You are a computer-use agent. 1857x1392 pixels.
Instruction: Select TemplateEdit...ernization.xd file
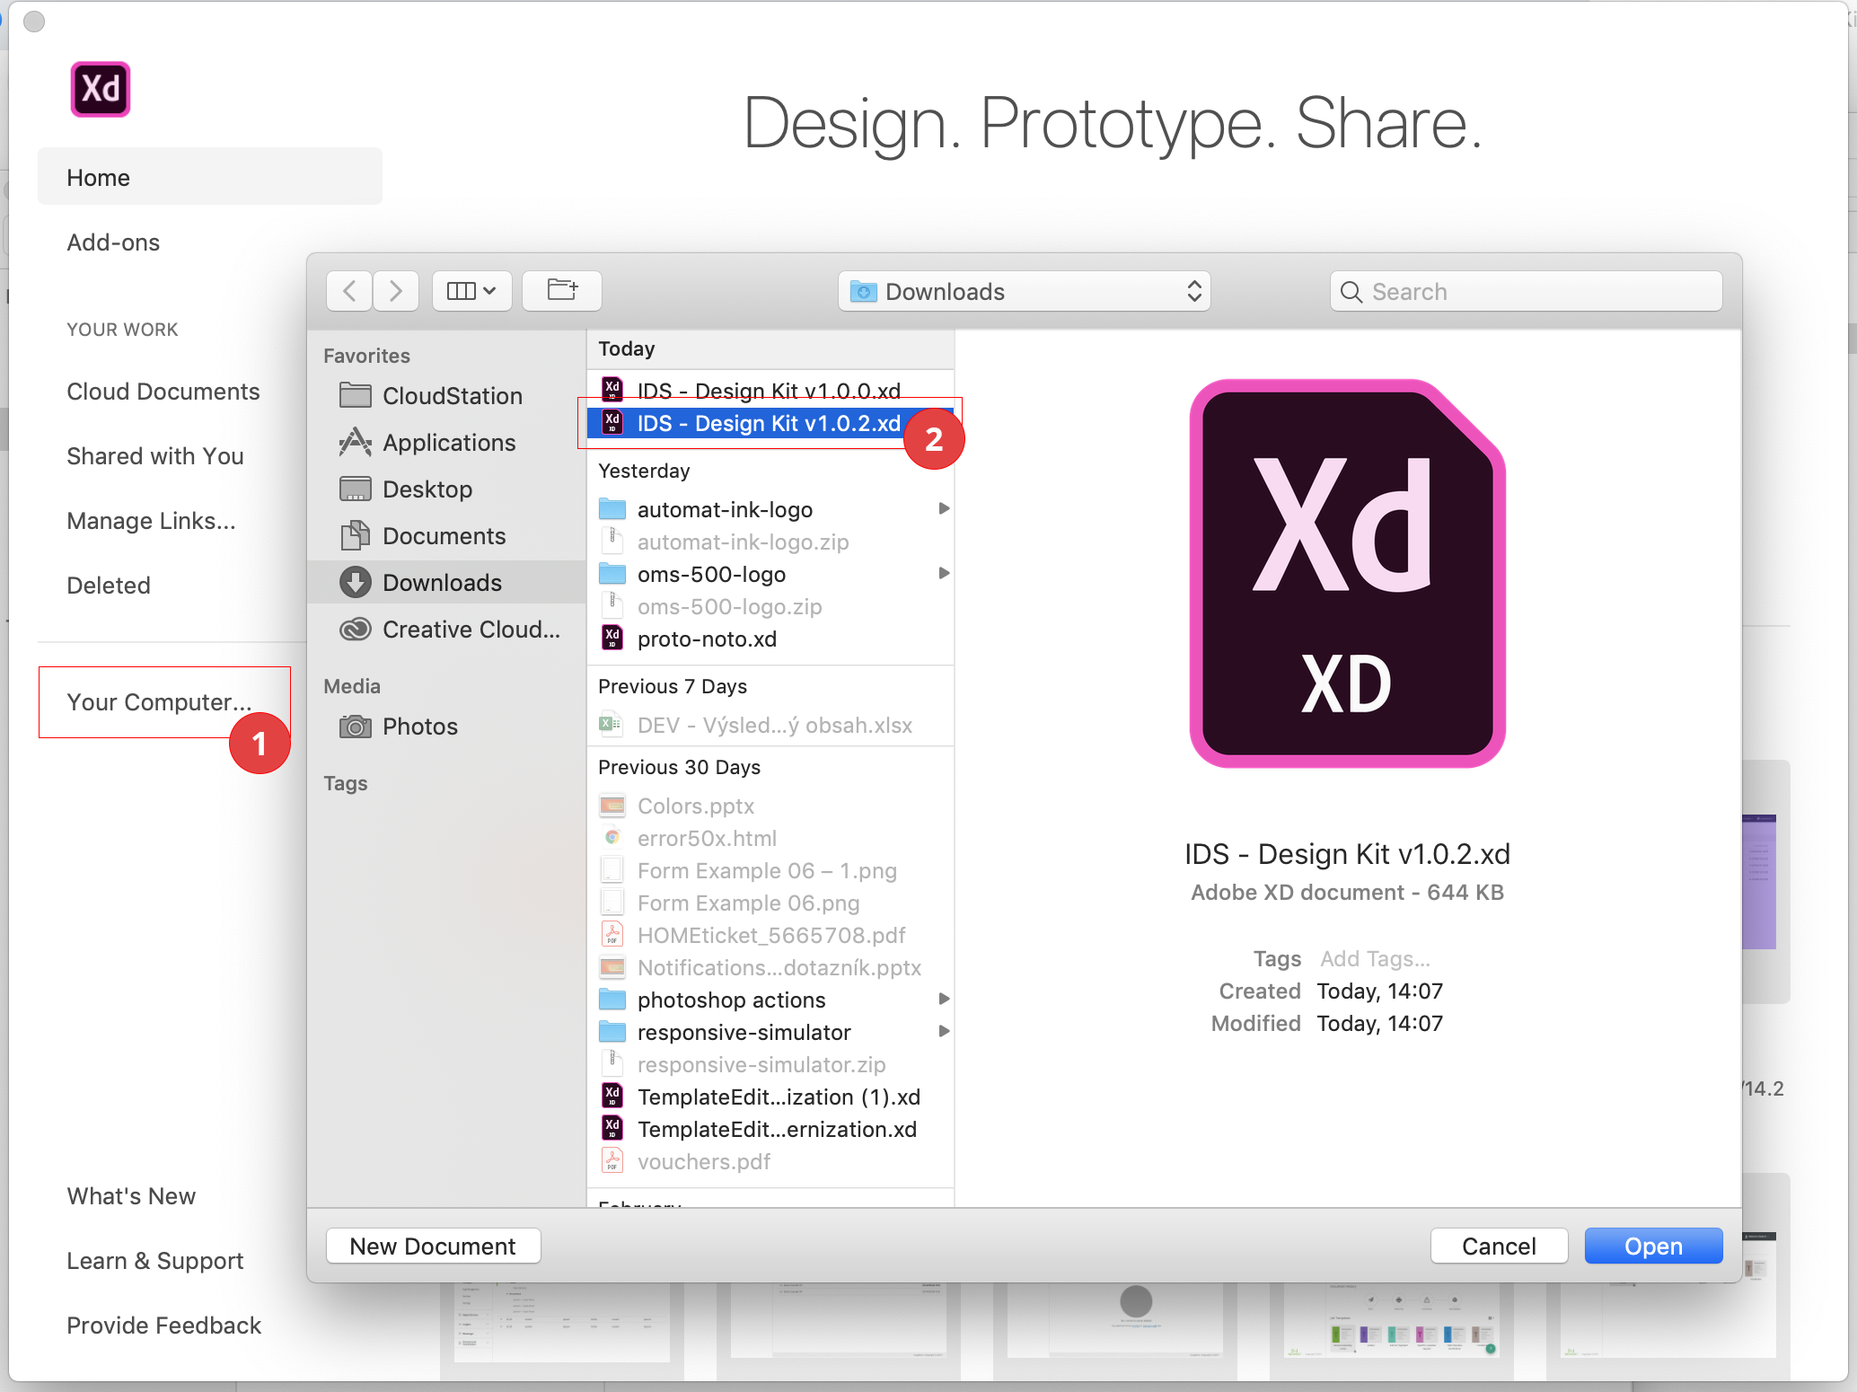(x=770, y=1129)
